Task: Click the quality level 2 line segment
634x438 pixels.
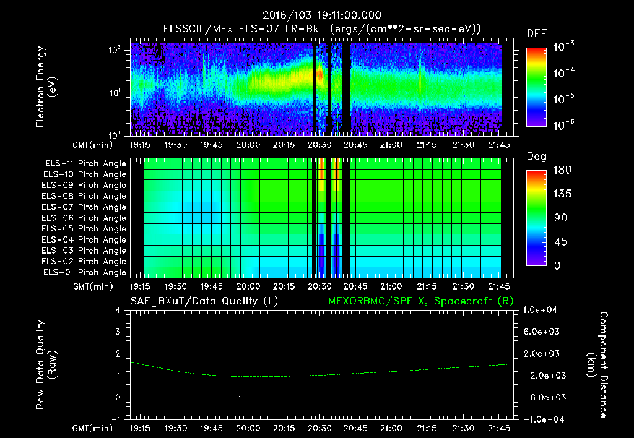Action: click(x=428, y=354)
